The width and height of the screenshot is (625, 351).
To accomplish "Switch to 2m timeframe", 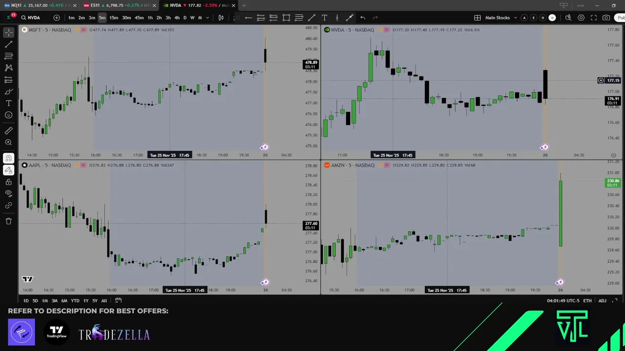I will (82, 18).
